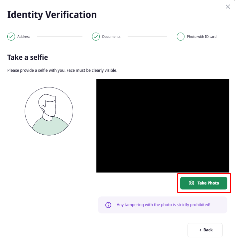Click progress line after Documents step
235x242 pixels.
pyautogui.click(x=147, y=37)
